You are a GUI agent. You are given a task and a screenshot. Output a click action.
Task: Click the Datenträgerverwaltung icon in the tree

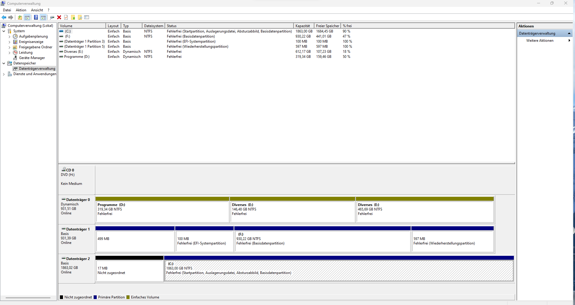pyautogui.click(x=15, y=69)
